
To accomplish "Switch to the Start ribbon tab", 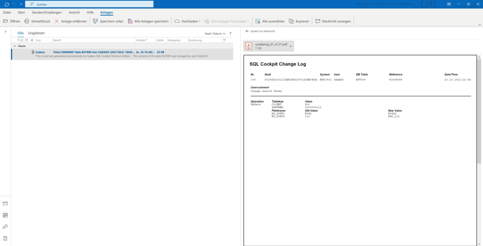I will click(21, 12).
